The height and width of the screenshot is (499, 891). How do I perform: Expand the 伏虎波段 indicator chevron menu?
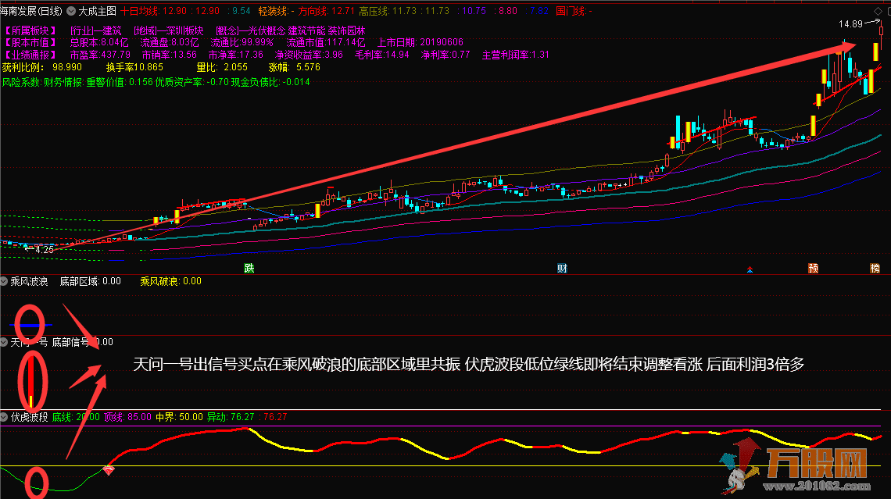click(4, 417)
